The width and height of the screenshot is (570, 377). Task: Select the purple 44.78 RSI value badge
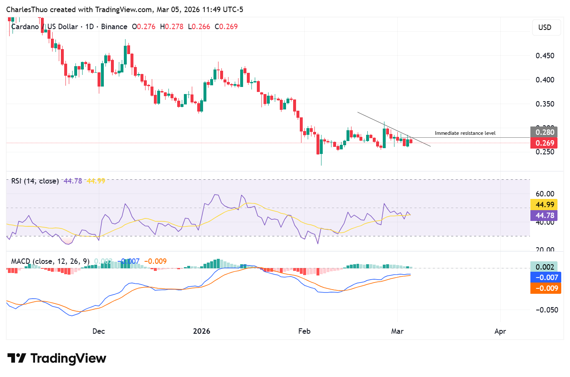coord(546,216)
